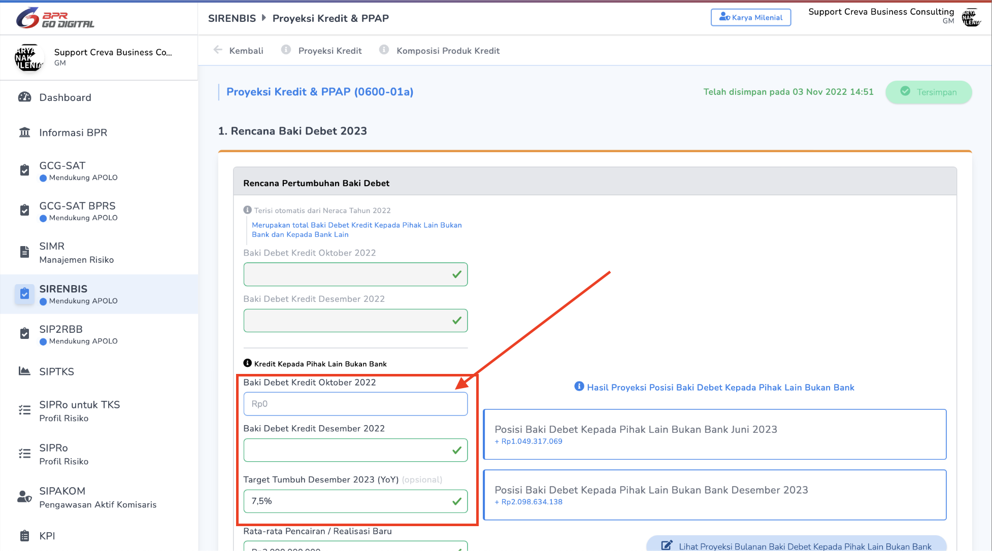
Task: Click the user icon in Karya Milenial button
Action: [724, 17]
